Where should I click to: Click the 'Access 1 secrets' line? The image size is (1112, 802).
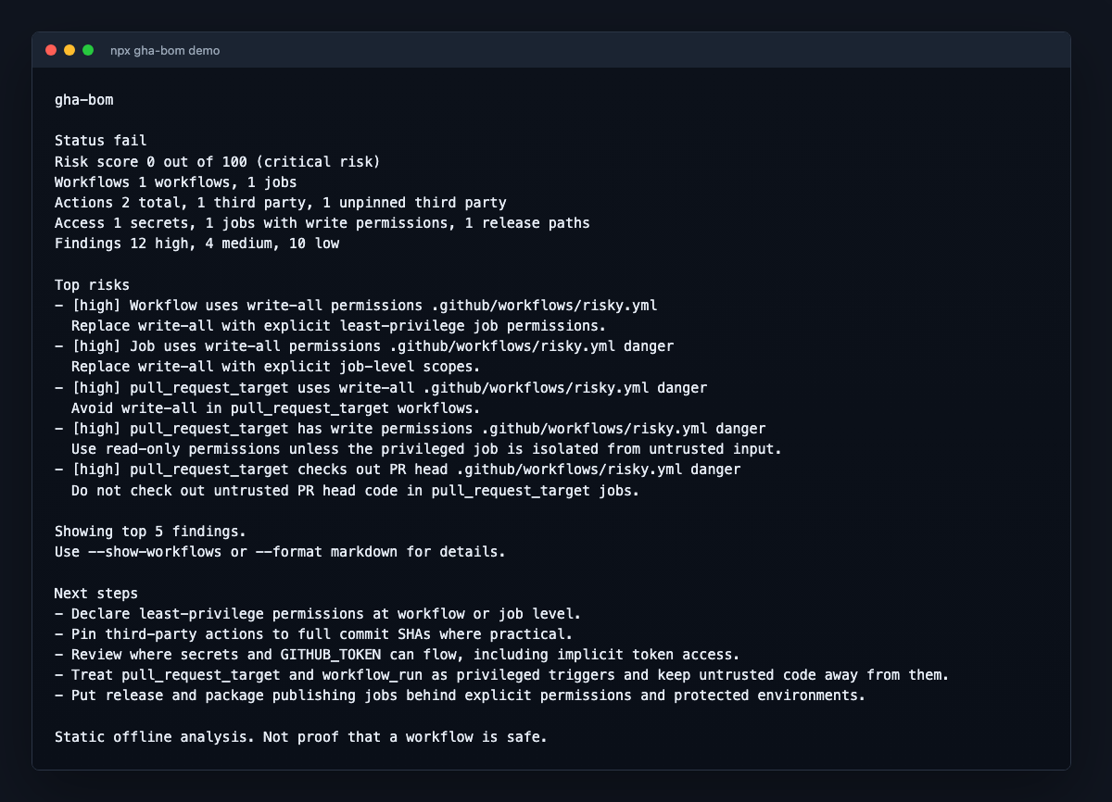(x=322, y=222)
